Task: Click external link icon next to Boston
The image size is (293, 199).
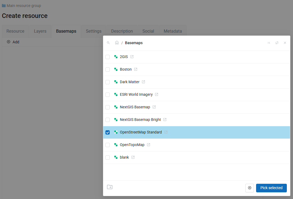Action: [x=136, y=69]
